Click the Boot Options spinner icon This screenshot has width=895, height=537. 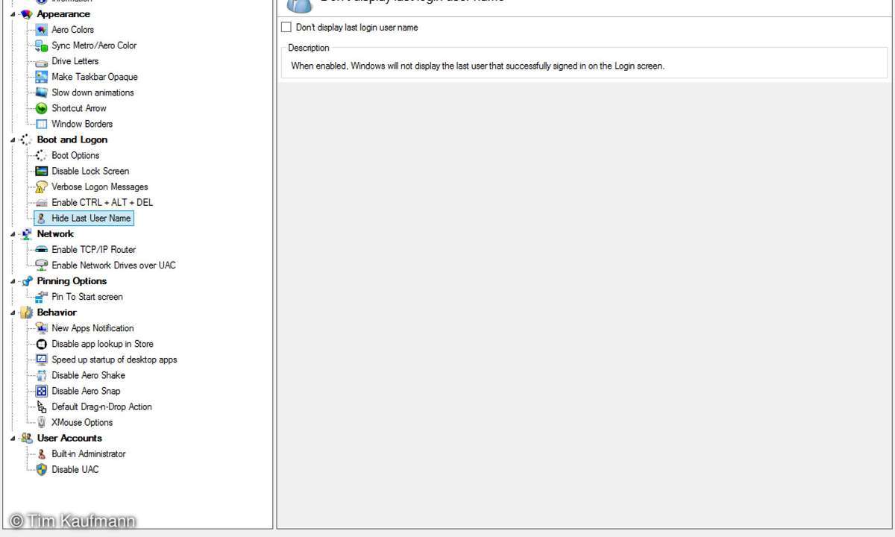click(x=42, y=155)
